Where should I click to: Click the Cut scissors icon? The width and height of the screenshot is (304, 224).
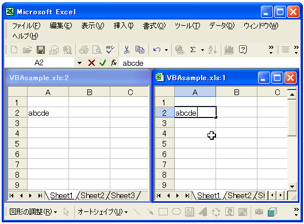point(126,50)
